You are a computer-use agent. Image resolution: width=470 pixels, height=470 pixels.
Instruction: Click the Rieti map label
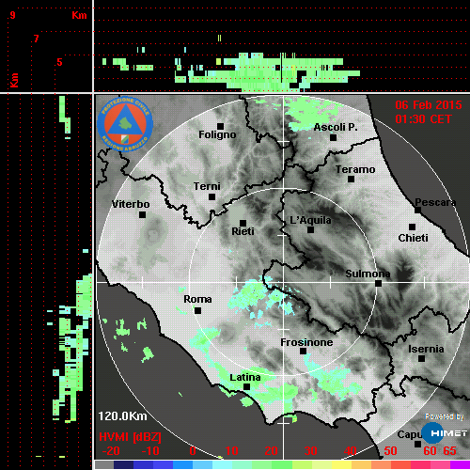tap(243, 231)
